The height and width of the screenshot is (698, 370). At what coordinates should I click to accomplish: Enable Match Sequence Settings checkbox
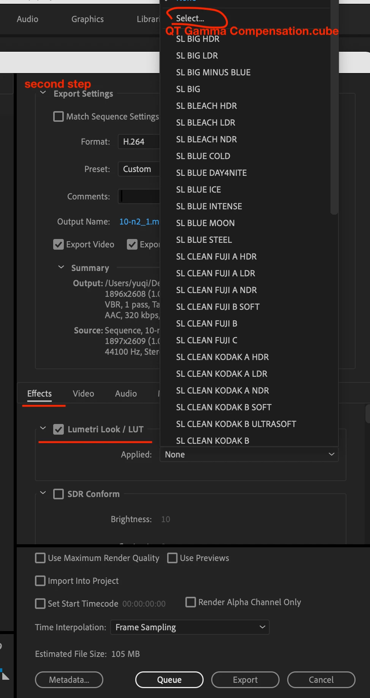tap(59, 116)
